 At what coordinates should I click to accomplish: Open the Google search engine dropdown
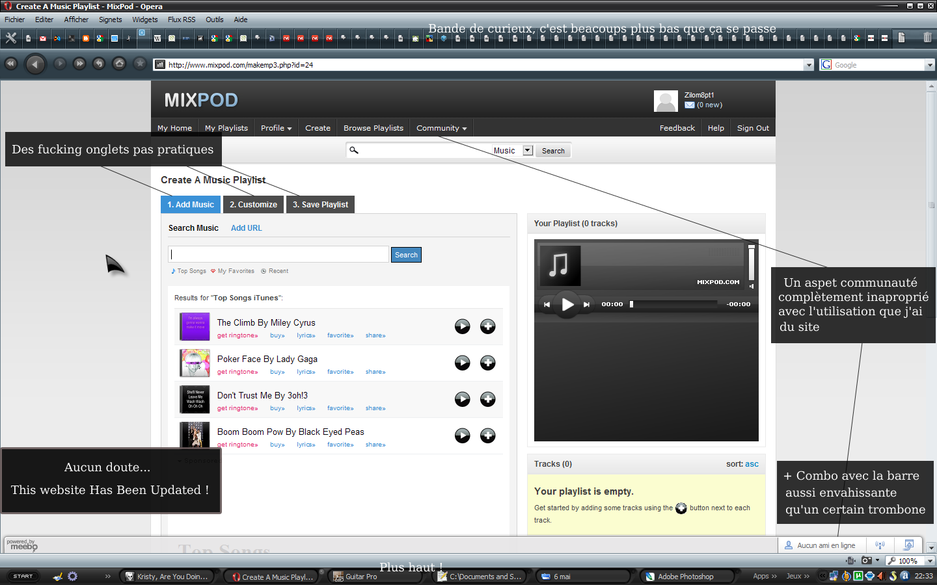pyautogui.click(x=930, y=65)
